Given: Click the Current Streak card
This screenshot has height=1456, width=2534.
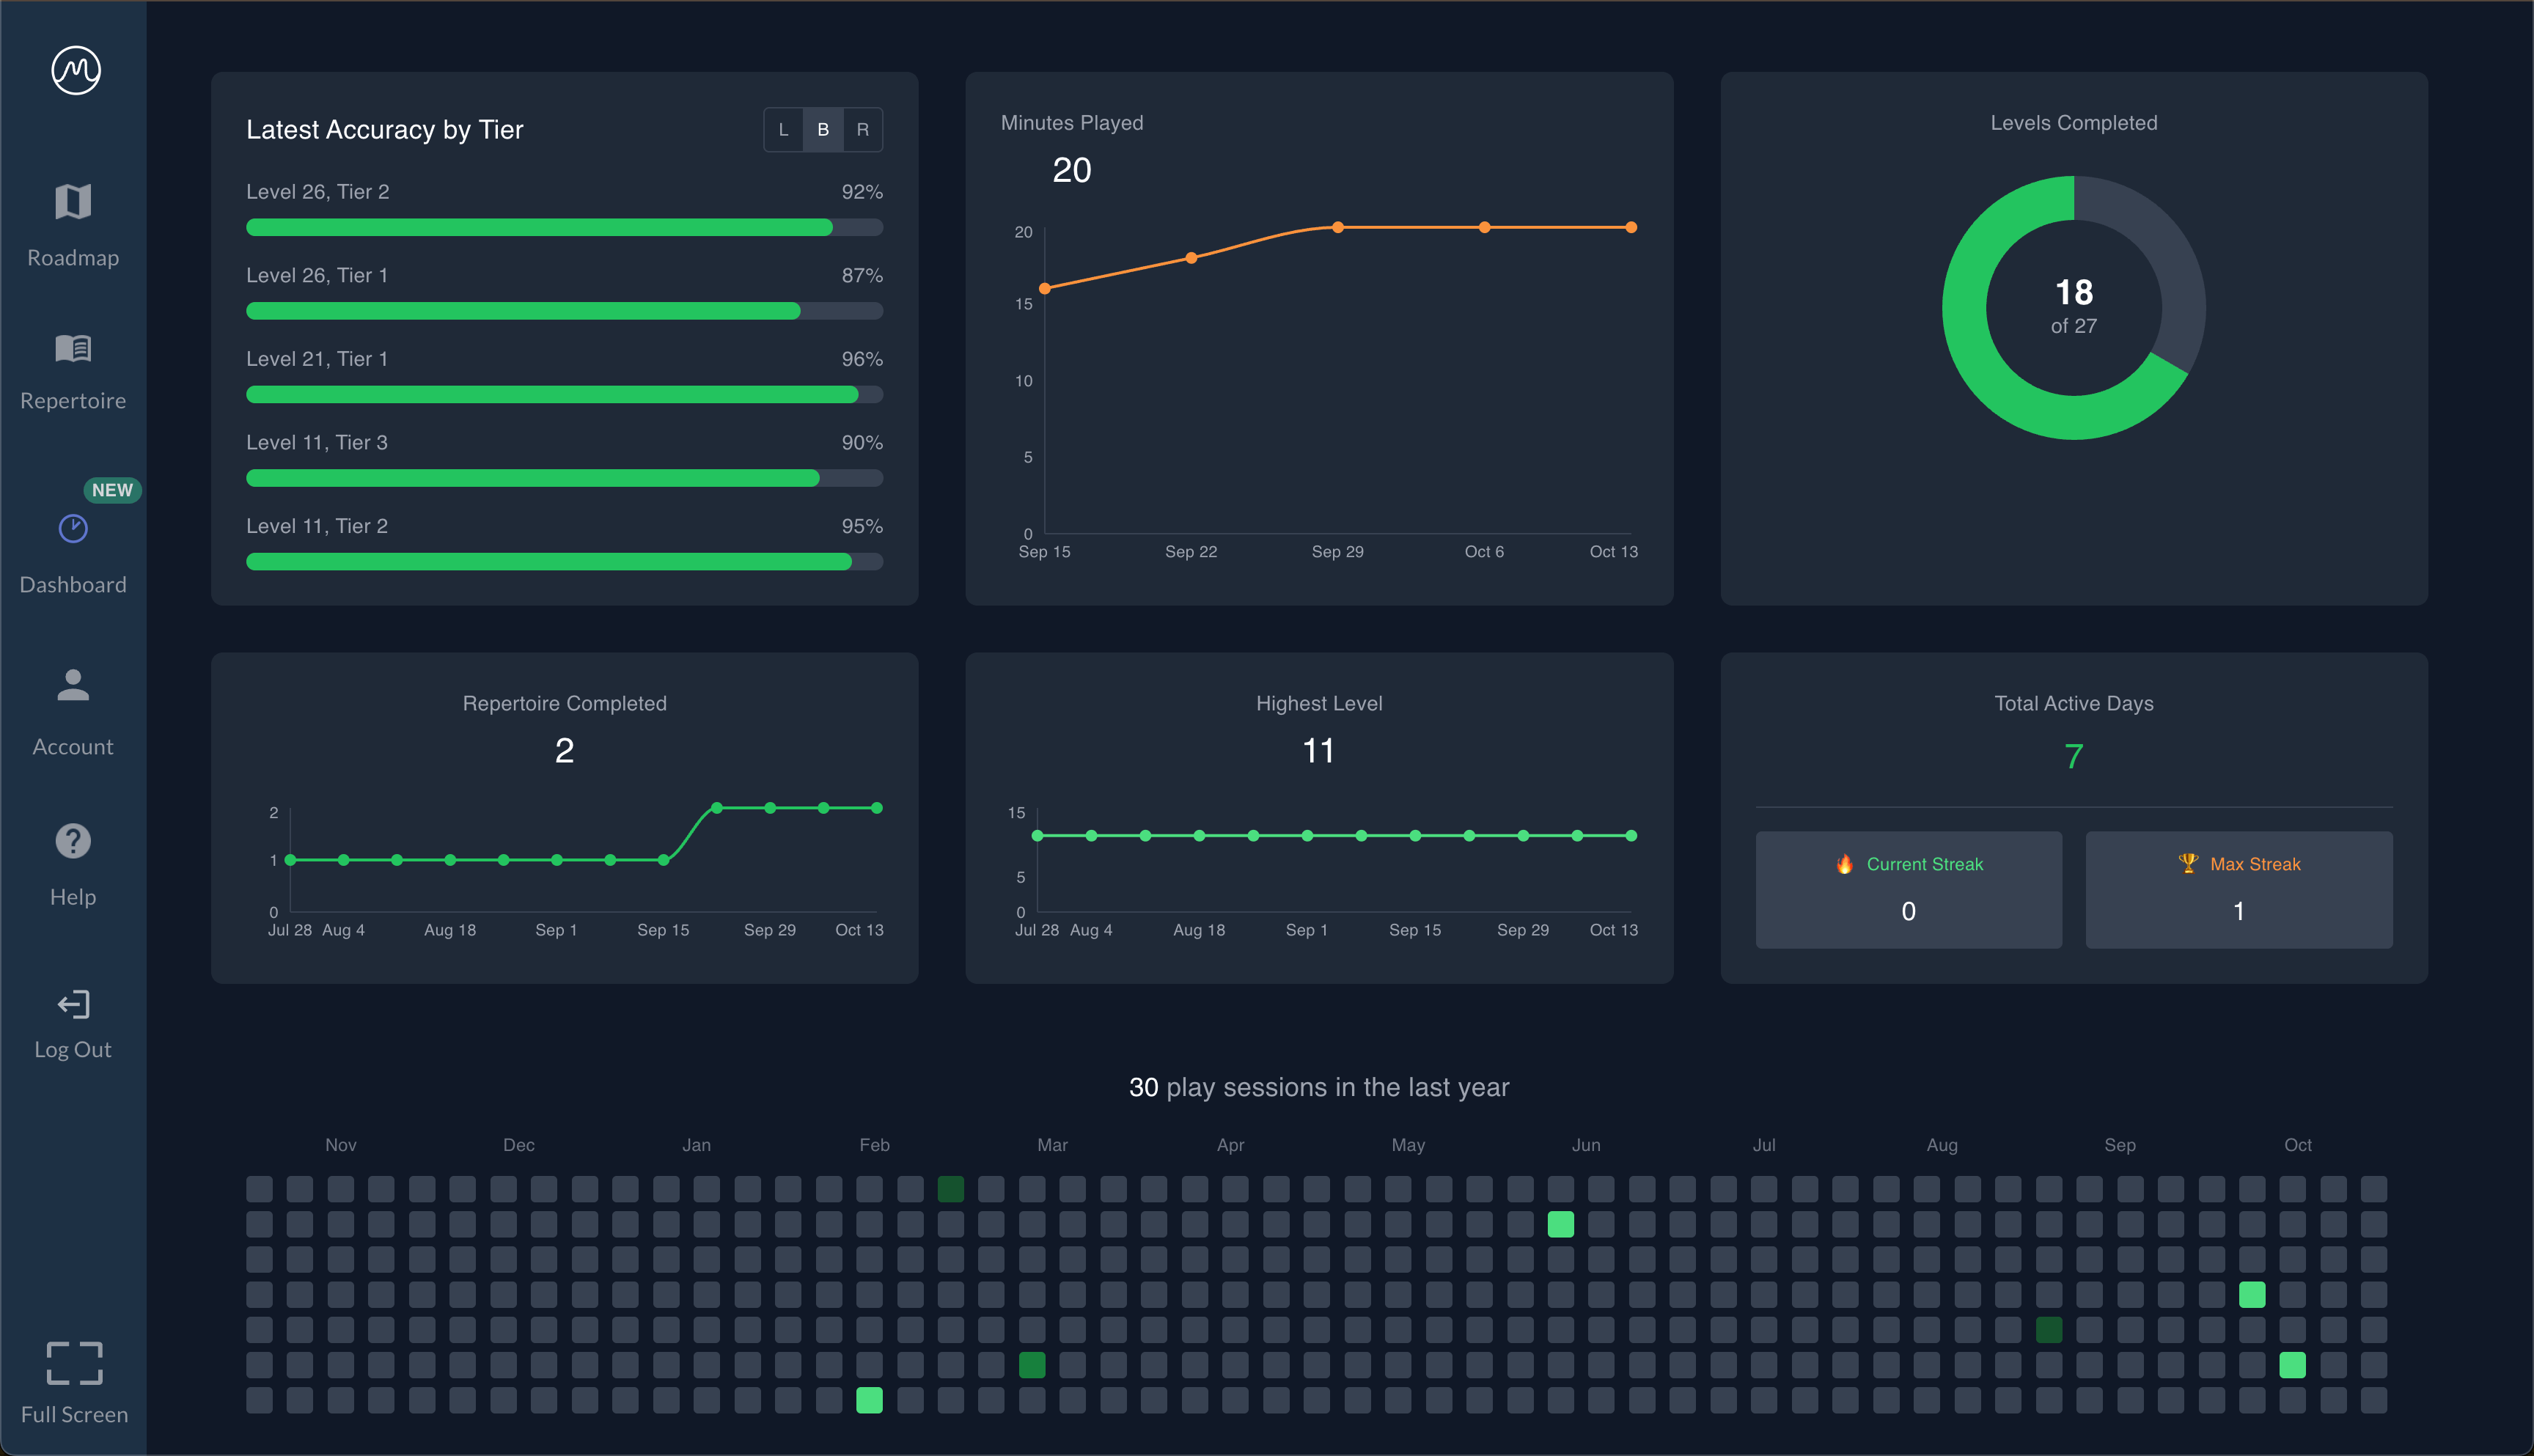Looking at the screenshot, I should click(x=1908, y=889).
